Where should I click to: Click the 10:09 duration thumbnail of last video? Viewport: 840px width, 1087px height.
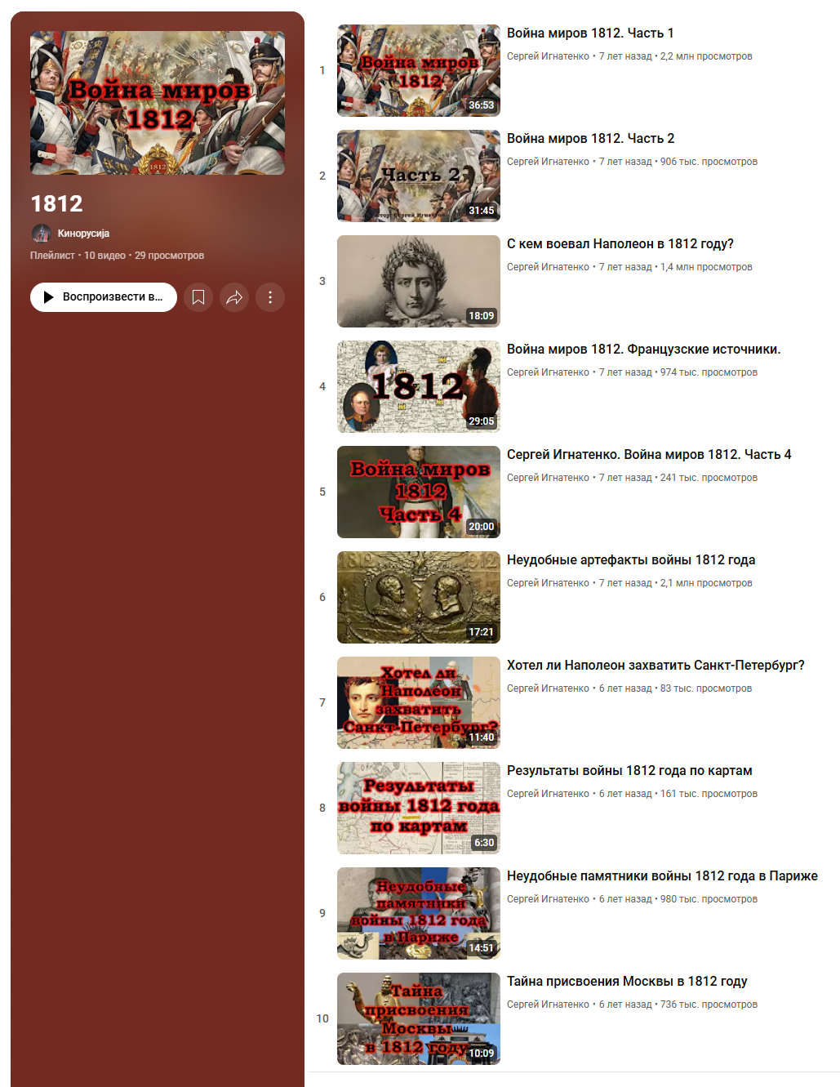419,1018
